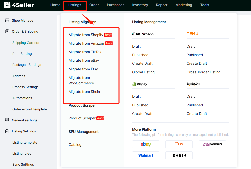Choose Migrate from Shein
The width and height of the screenshot is (251, 169).
pyautogui.click(x=84, y=92)
